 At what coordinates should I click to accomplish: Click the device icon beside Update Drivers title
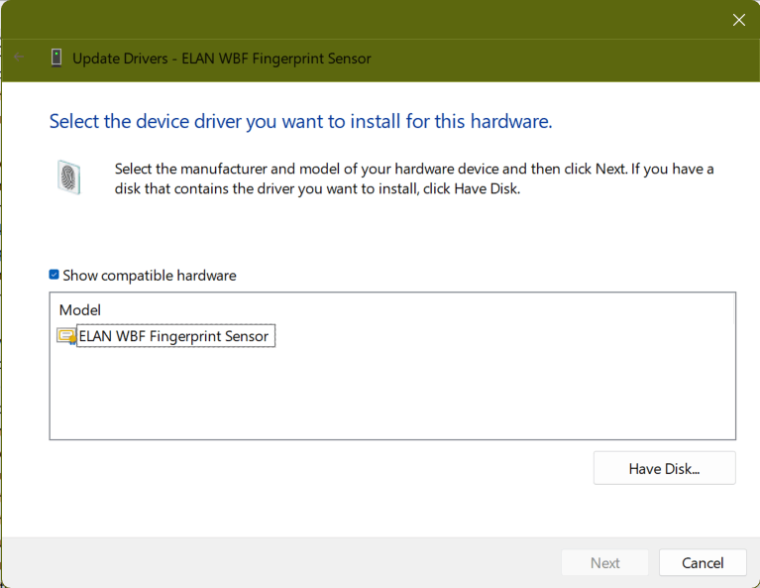click(56, 58)
